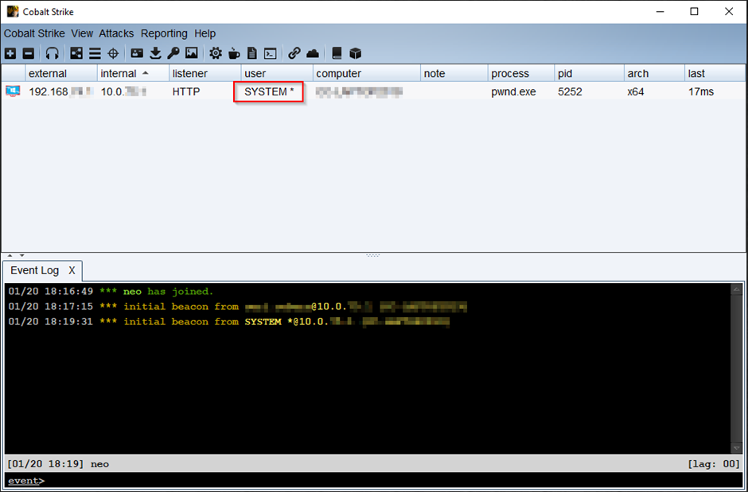Maximize the Cobalt Strike window
Image resolution: width=748 pixels, height=492 pixels.
coord(694,11)
